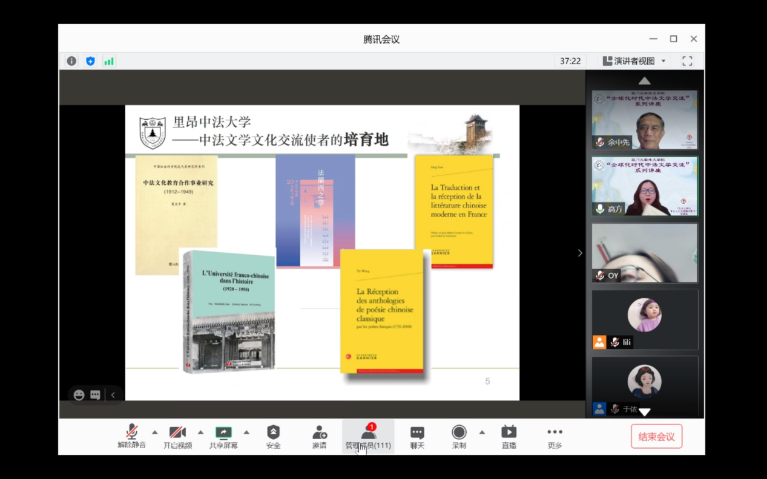Click 共享屏幕 to share screen

(223, 437)
